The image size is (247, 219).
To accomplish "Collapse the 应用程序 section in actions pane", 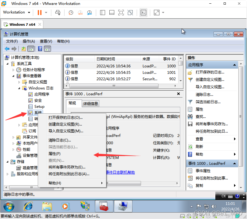I will click(234, 65).
